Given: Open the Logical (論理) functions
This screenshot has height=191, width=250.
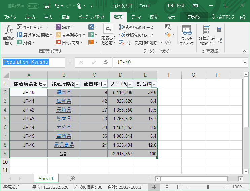Looking at the screenshot, I should (x=64, y=27).
